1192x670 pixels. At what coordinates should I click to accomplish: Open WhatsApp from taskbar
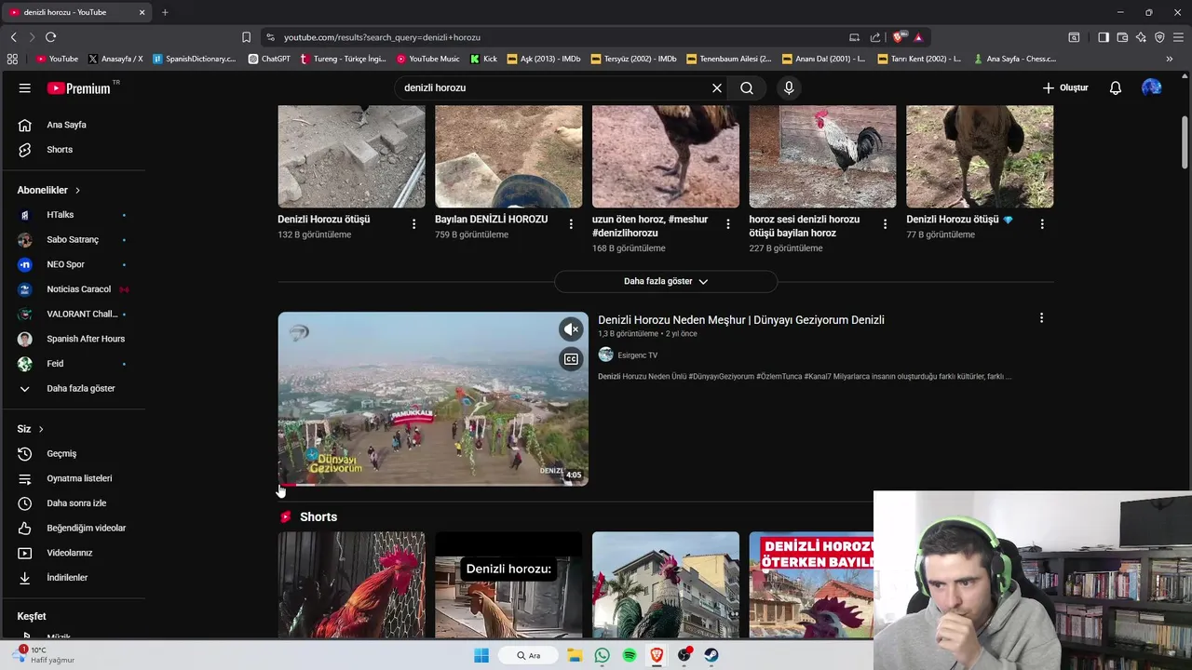tap(603, 655)
